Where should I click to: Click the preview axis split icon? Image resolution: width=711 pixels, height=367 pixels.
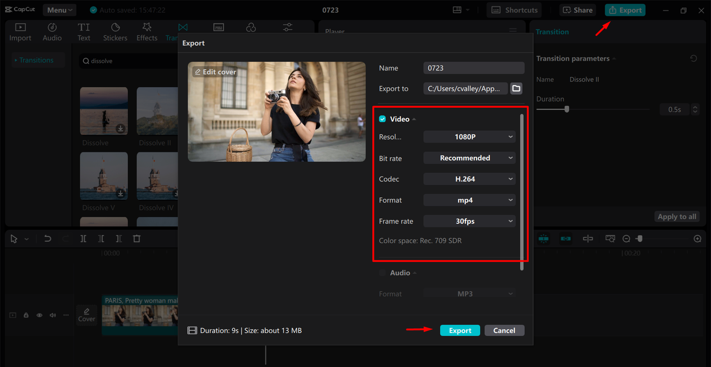(588, 239)
